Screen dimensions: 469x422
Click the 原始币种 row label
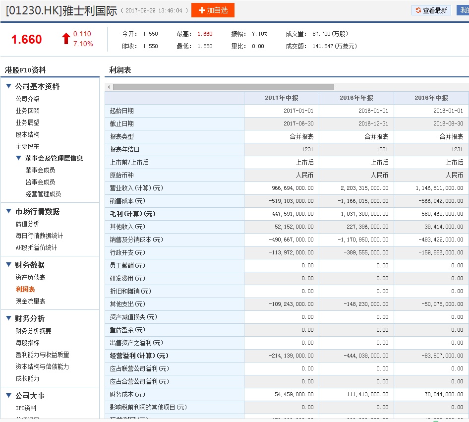click(x=122, y=175)
